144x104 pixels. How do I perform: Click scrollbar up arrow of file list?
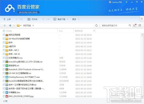click(142, 35)
